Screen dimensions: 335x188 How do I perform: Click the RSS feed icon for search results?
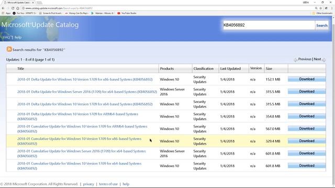(x=9, y=49)
